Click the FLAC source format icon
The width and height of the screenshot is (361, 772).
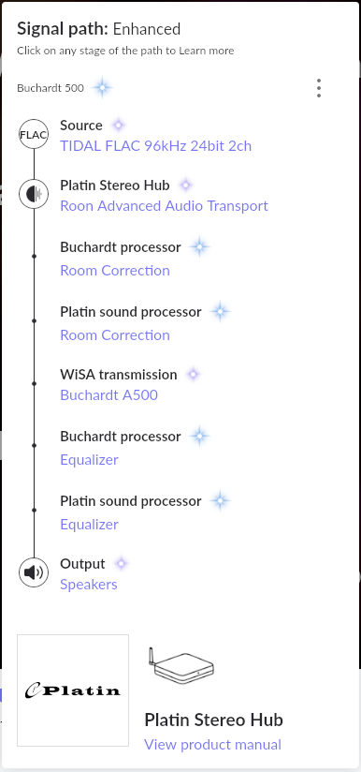(x=34, y=134)
